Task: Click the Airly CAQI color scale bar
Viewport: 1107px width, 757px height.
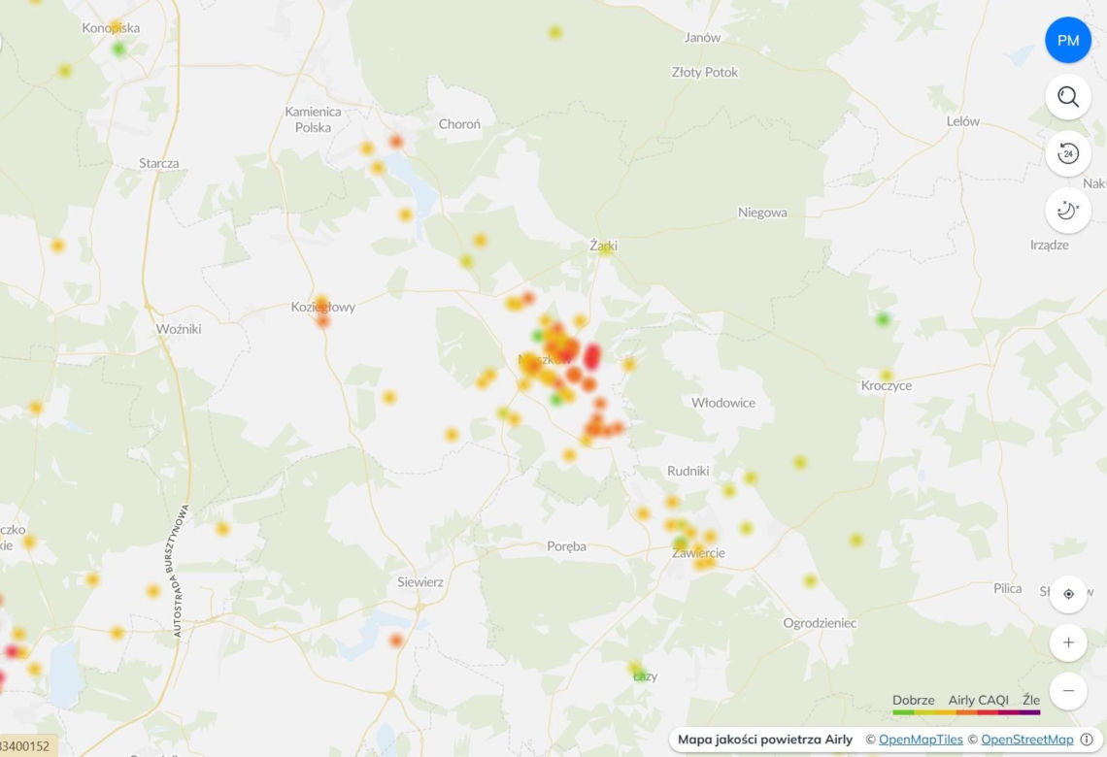Action: coord(966,712)
